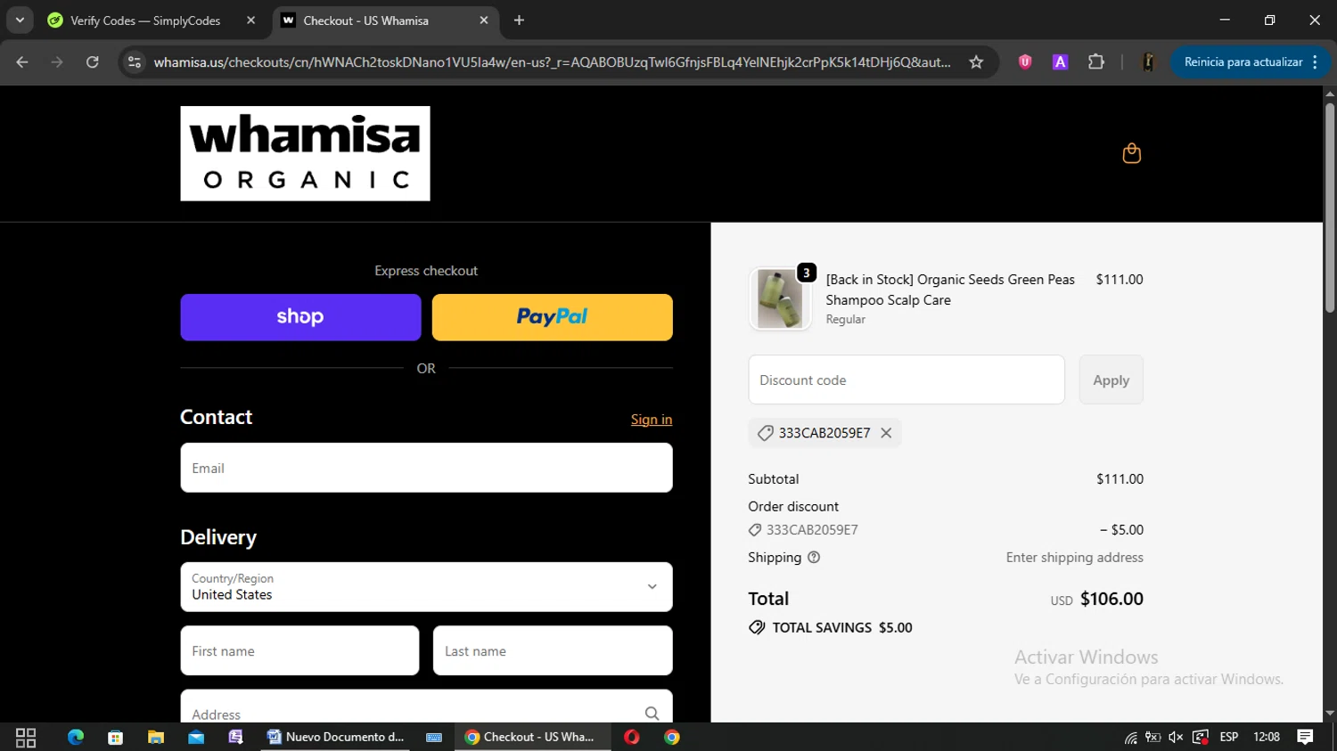Reload the checkout page
1337x751 pixels.
93,62
